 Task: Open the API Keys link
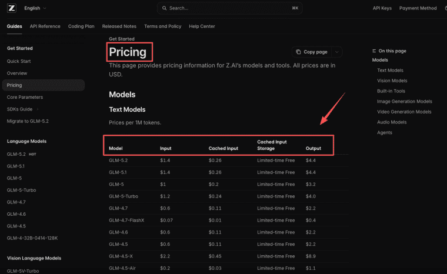coord(382,8)
